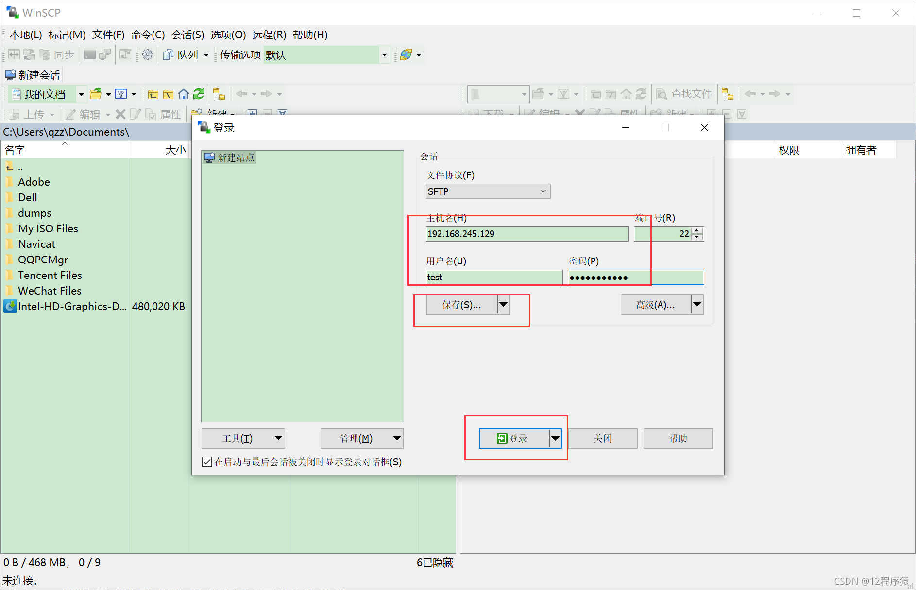Go to local root directory icon
Image resolution: width=916 pixels, height=590 pixels.
[168, 94]
